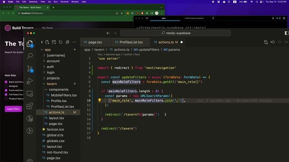Uncheck the Front-end Dev role filter

(x=6, y=90)
